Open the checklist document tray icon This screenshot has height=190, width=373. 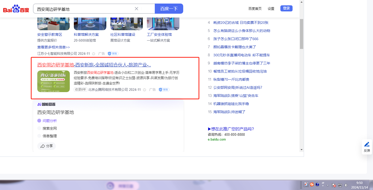306,185
